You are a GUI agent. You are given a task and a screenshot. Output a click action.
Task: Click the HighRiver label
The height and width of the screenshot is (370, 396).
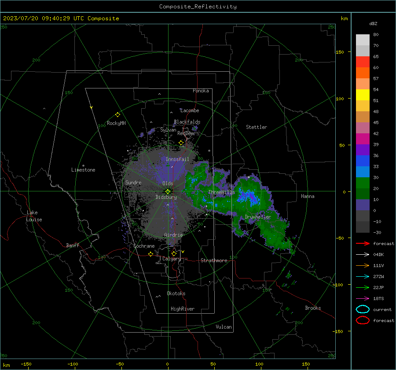183,309
